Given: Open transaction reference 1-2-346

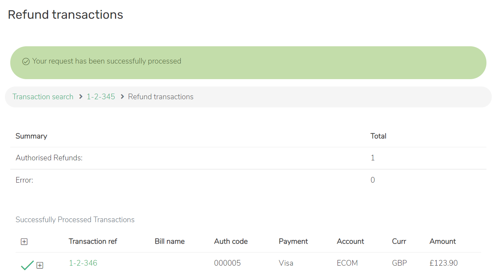Looking at the screenshot, I should click(83, 263).
